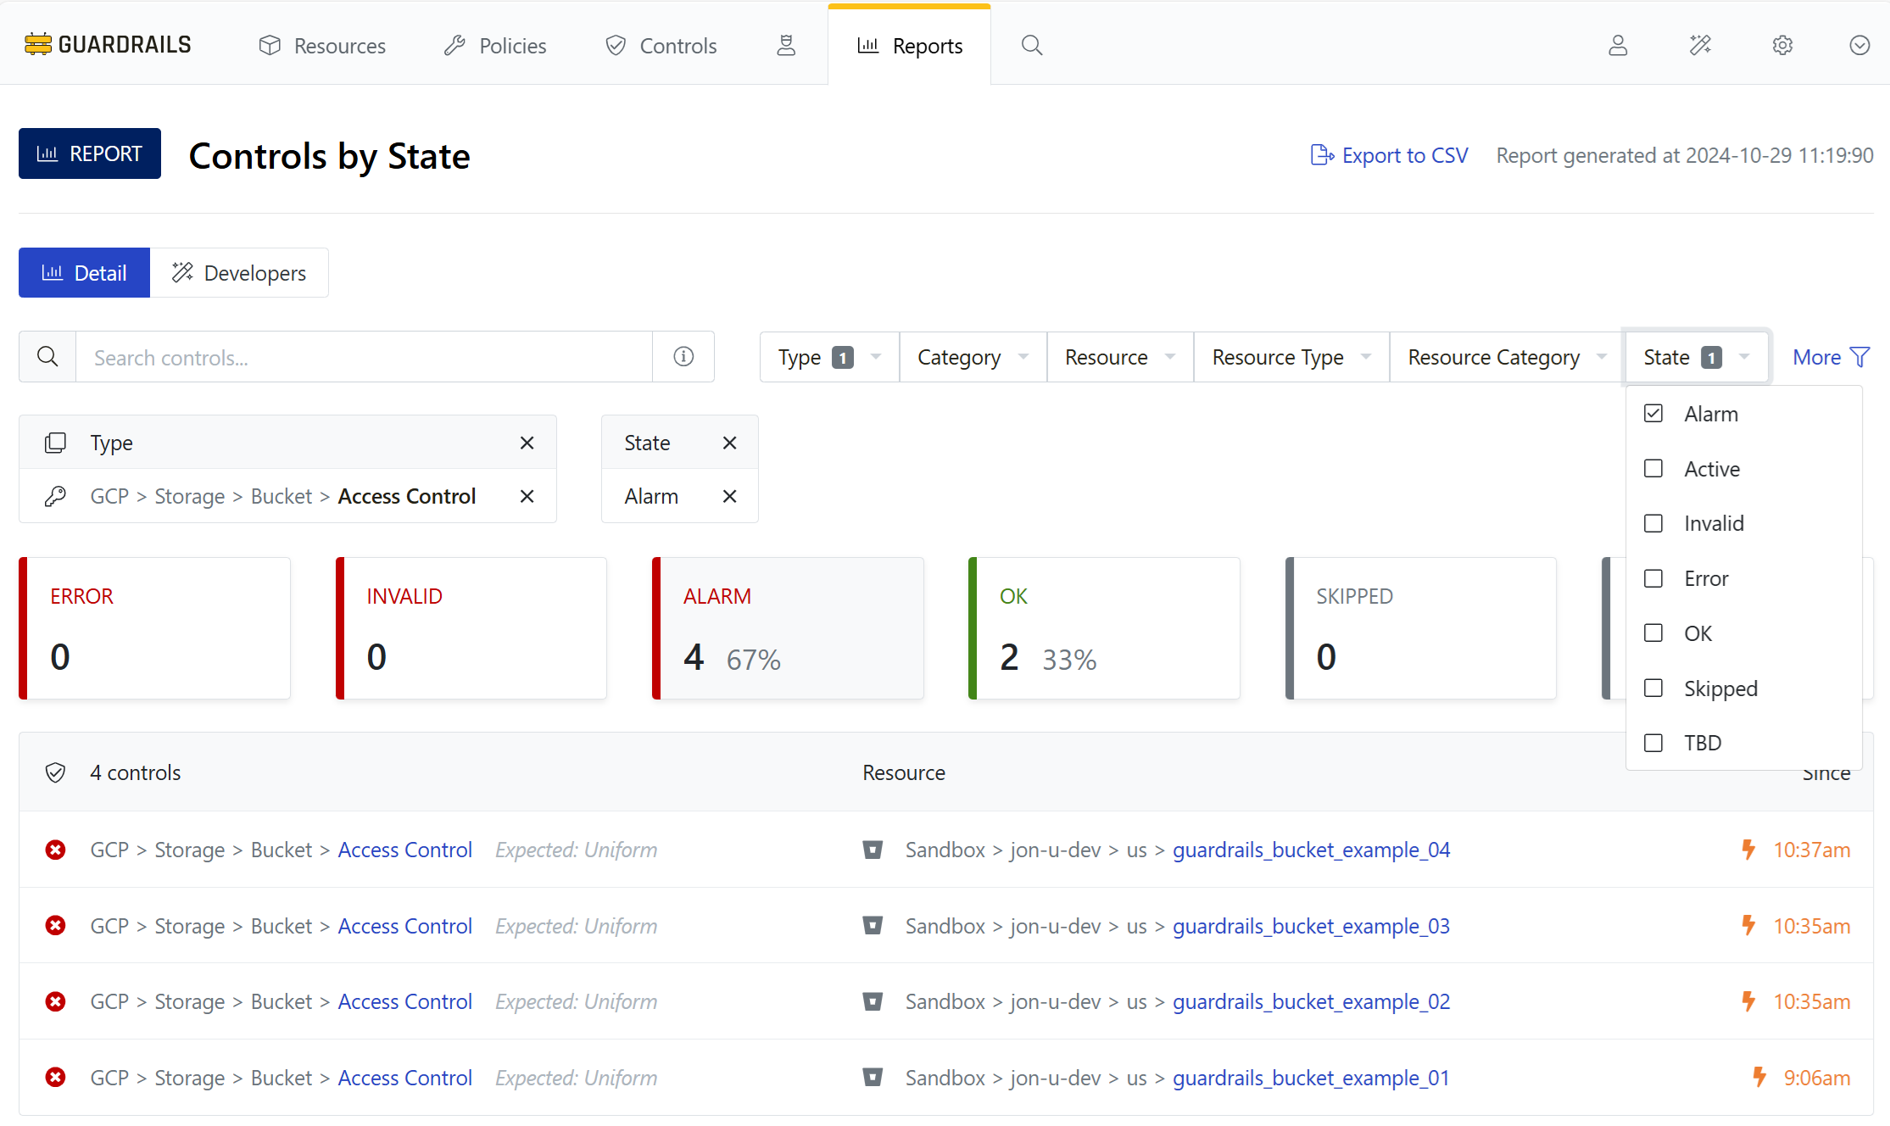Enable the Skipped state checkbox
This screenshot has width=1890, height=1126.
click(x=1653, y=688)
